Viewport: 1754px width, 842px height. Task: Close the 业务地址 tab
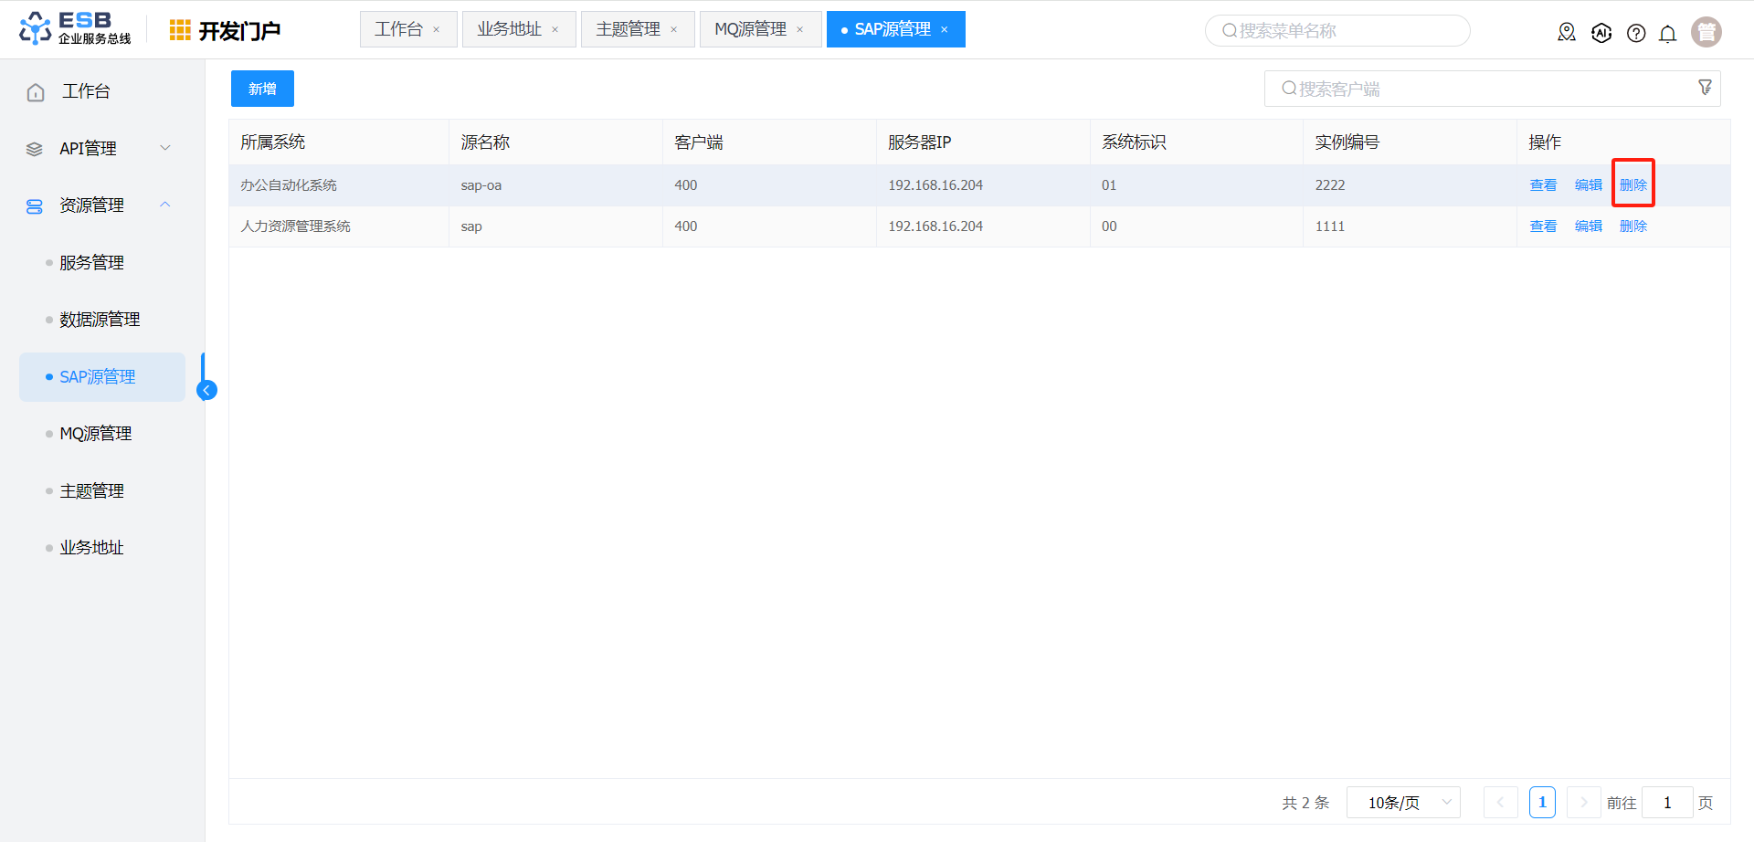[555, 30]
